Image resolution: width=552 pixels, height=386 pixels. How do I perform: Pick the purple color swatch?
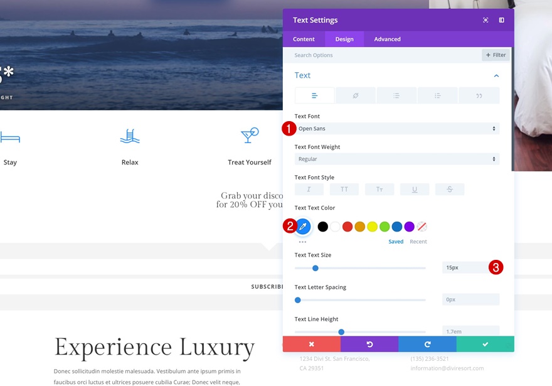(409, 227)
